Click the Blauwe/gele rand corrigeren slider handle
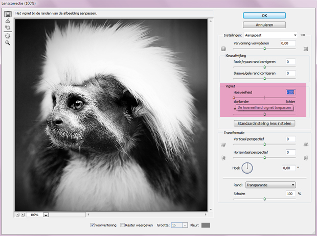This screenshot has height=236, width=317. click(x=264, y=78)
